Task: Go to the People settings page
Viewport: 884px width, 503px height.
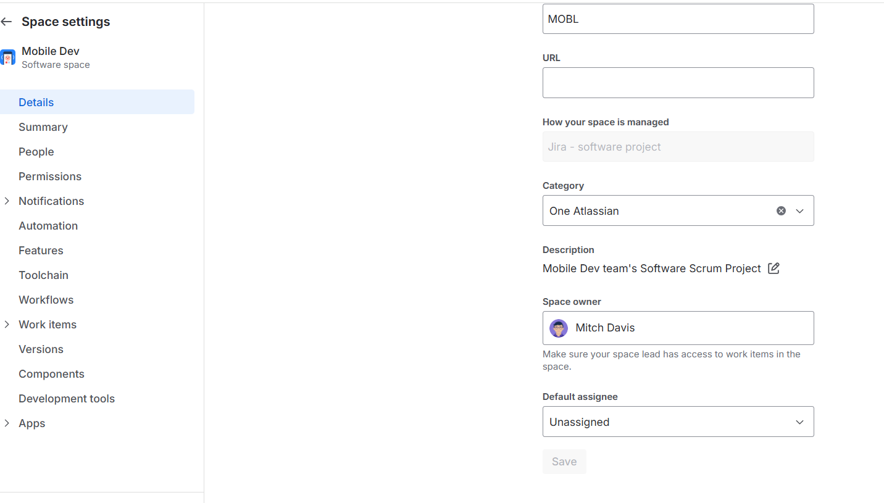Action: click(36, 152)
